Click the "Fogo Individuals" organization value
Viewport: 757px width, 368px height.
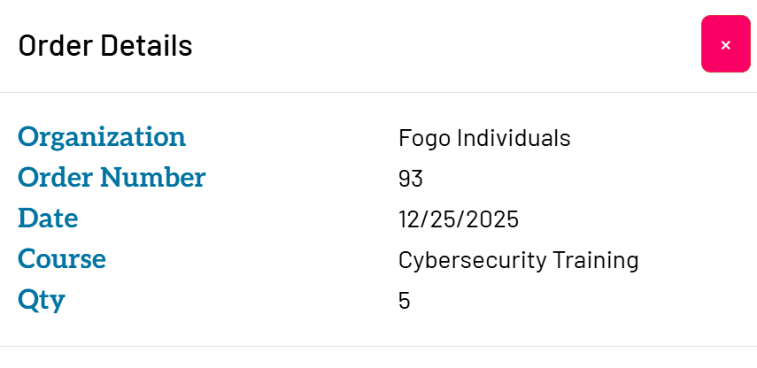tap(484, 138)
